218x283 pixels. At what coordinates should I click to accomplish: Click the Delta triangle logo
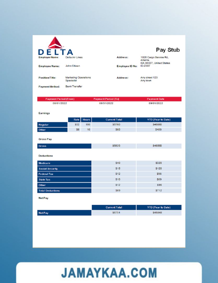pos(55,43)
